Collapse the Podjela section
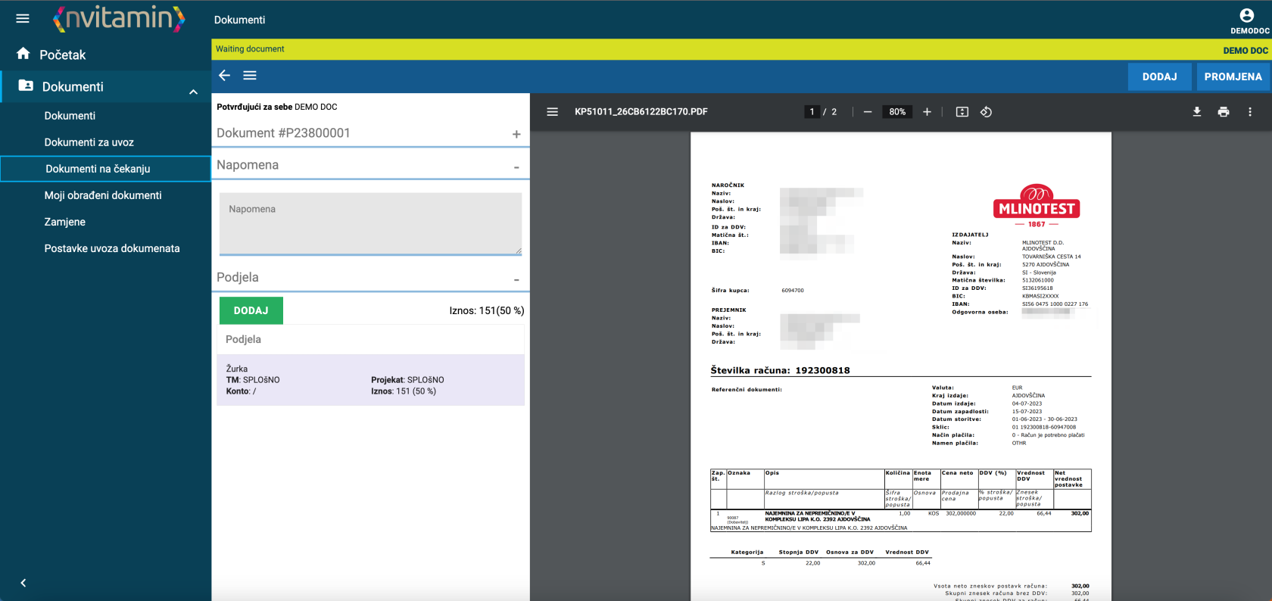 pyautogui.click(x=516, y=279)
